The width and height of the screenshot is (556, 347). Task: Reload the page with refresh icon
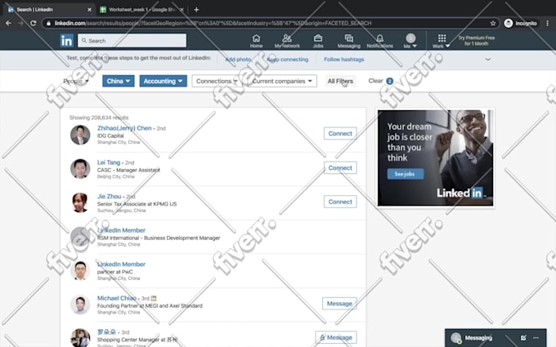(33, 23)
